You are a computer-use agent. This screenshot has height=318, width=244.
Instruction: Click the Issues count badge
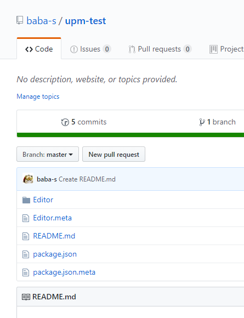pos(107,49)
